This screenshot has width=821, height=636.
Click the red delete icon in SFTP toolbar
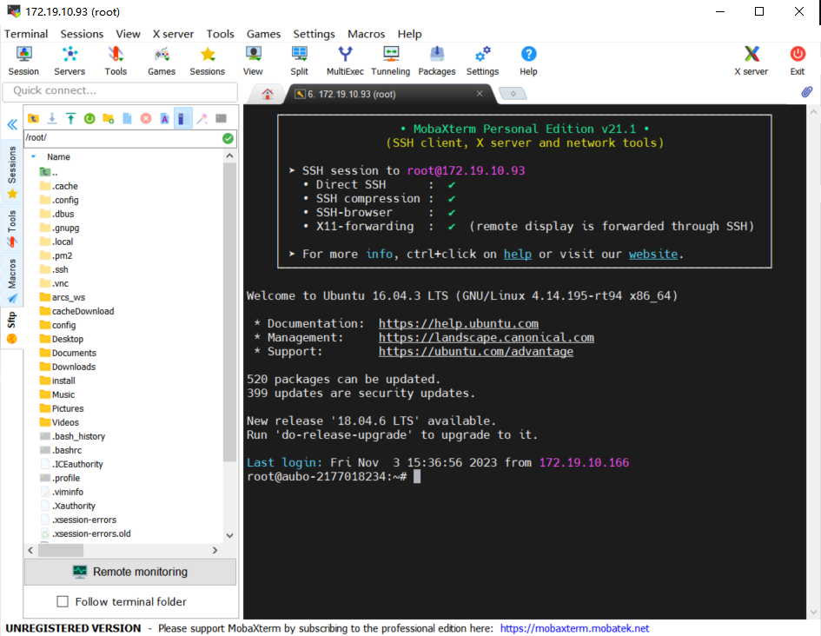pyautogui.click(x=146, y=118)
